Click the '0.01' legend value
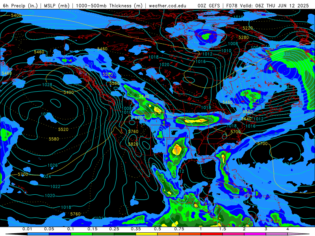 [27, 229]
